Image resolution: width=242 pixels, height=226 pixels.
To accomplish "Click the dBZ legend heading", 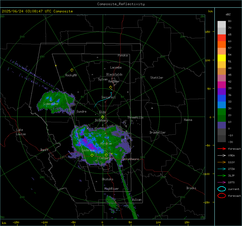I will click(x=228, y=14).
